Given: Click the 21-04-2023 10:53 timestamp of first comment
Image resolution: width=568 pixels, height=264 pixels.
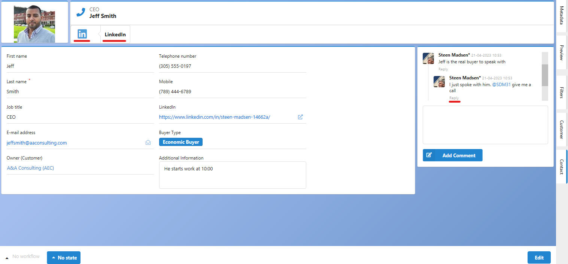Looking at the screenshot, I should pyautogui.click(x=486, y=55).
